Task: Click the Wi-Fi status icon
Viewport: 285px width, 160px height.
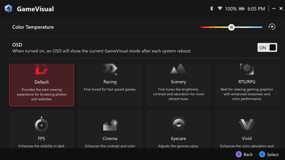Action: click(x=220, y=8)
